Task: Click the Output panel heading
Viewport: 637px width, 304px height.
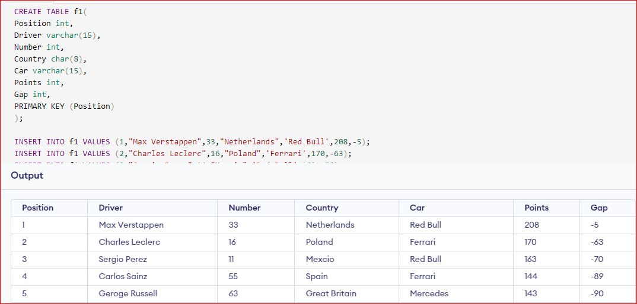Action: (27, 176)
